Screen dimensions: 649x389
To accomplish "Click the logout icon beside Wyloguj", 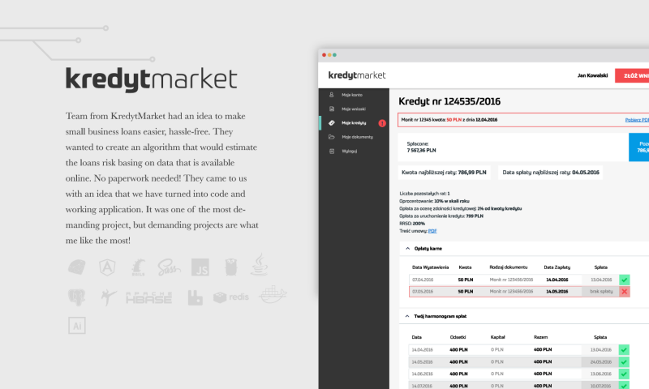I will [x=332, y=151].
